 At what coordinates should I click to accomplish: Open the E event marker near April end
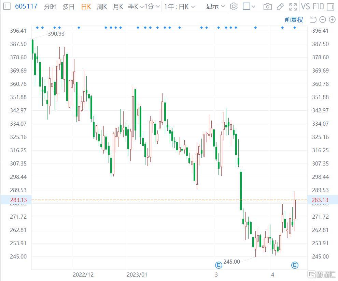pyautogui.click(x=295, y=265)
